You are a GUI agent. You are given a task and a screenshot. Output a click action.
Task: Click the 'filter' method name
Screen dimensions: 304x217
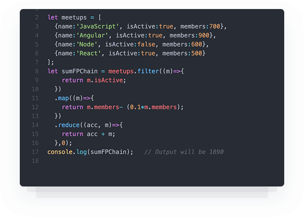point(148,71)
